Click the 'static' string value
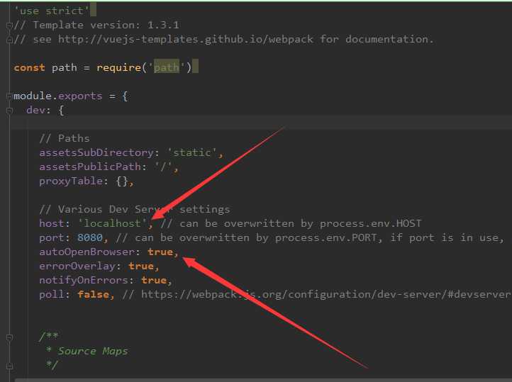Image resolution: width=512 pixels, height=382 pixels. click(192, 152)
